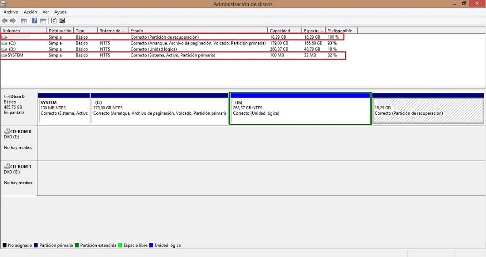This screenshot has width=486, height=257.
Task: Click the app icon in the title bar
Action: (4, 4)
